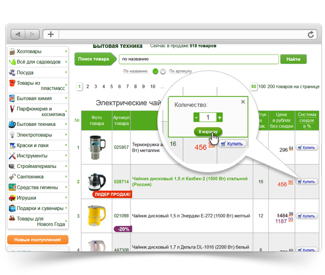Screen dimensions: 325x275
Task: Expand the Хозтовары submenu arrow
Action: [x=66, y=51]
